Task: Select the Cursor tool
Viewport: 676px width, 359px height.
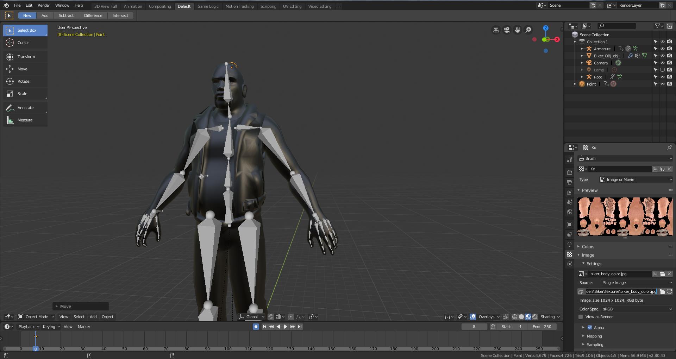Action: pyautogui.click(x=23, y=43)
